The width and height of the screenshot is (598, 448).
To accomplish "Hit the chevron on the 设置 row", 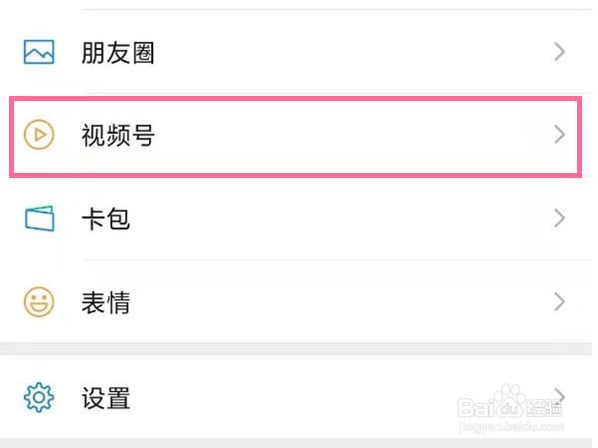I will click(560, 396).
